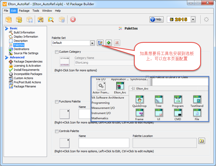Open the Package menu
This screenshot has width=216, height=166.
click(x=24, y=11)
